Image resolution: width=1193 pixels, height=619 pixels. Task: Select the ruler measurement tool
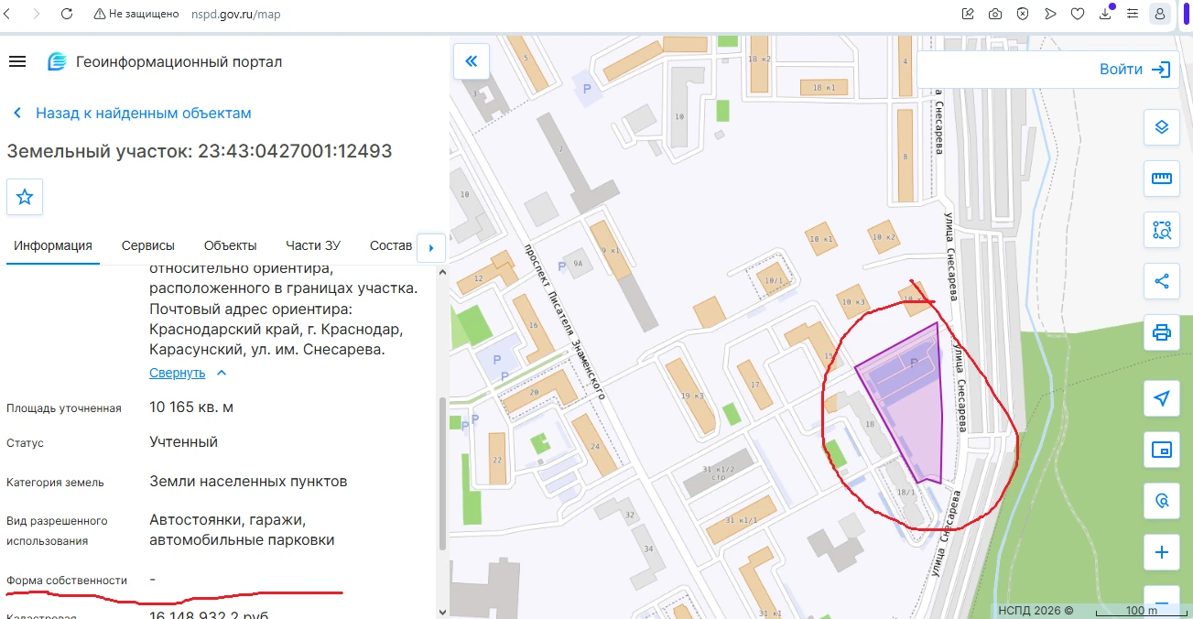[1162, 179]
